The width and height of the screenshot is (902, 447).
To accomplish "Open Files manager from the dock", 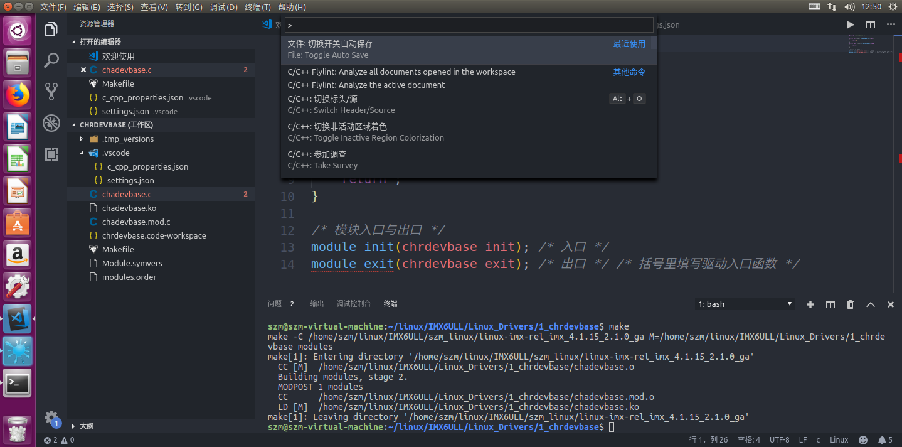I will [18, 63].
